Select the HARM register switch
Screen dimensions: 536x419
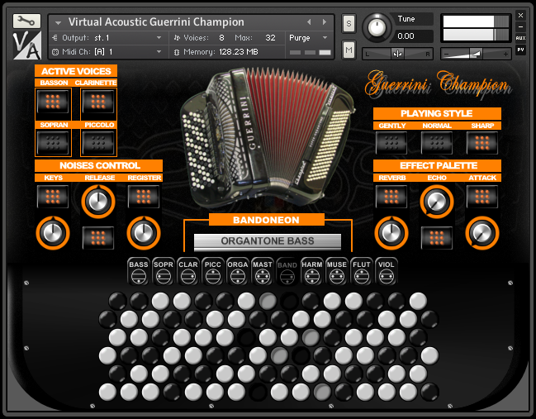(311, 272)
